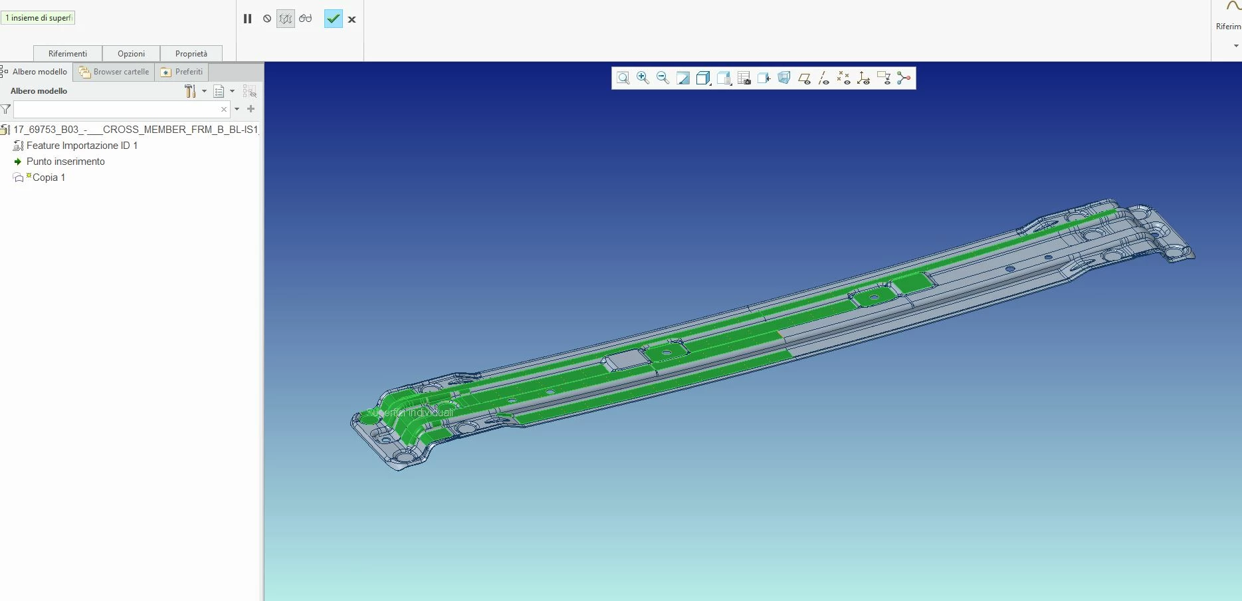Accept the feature with the green checkmark

pyautogui.click(x=334, y=19)
